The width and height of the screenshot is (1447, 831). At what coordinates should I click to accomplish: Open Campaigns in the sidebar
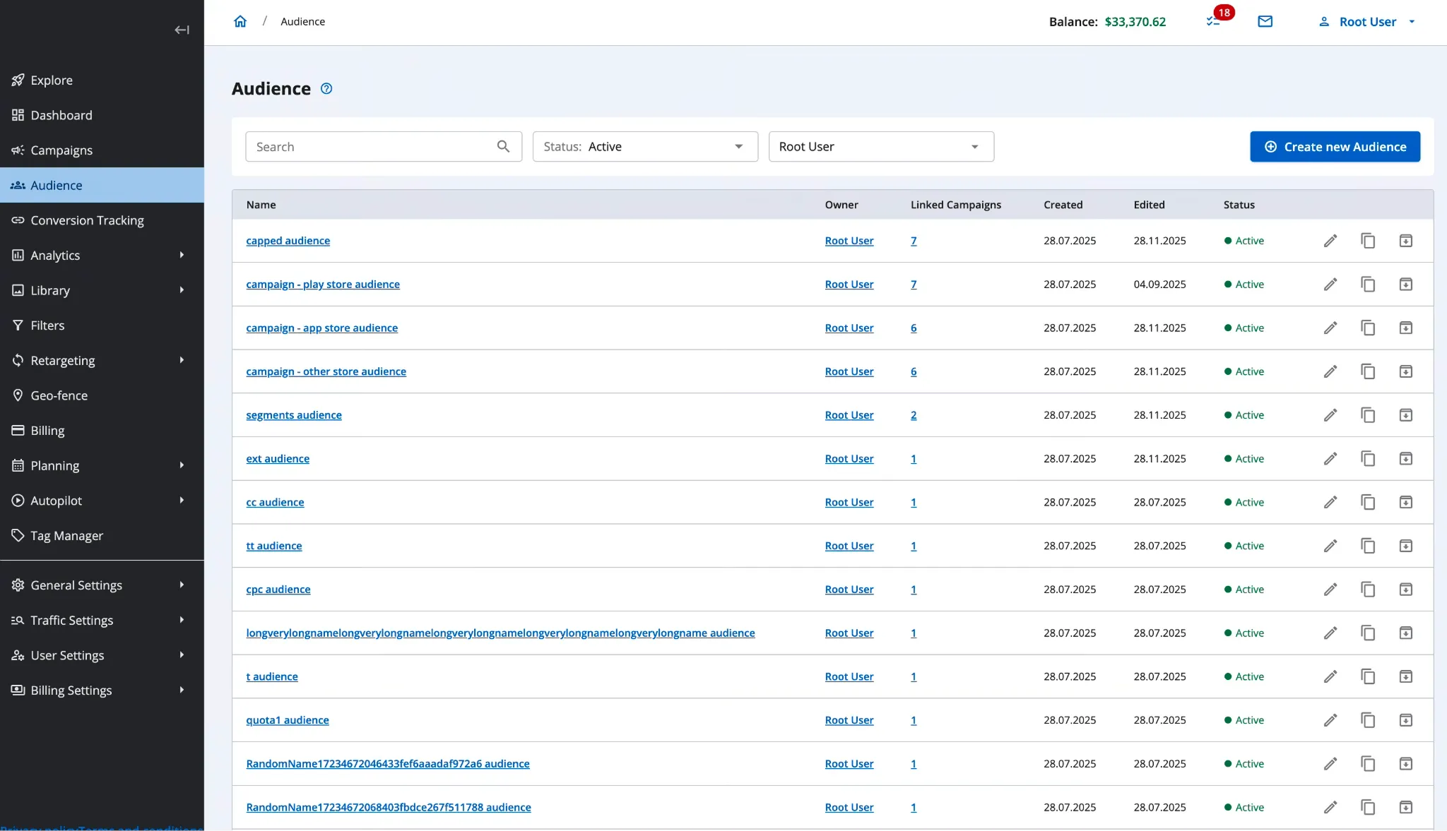tap(102, 150)
